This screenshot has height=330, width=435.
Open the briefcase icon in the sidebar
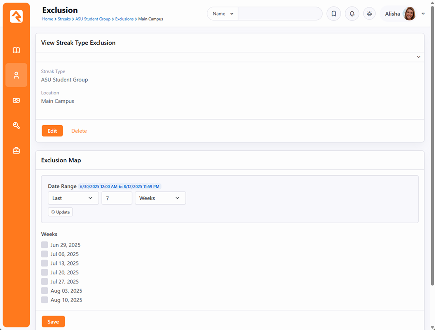point(16,150)
